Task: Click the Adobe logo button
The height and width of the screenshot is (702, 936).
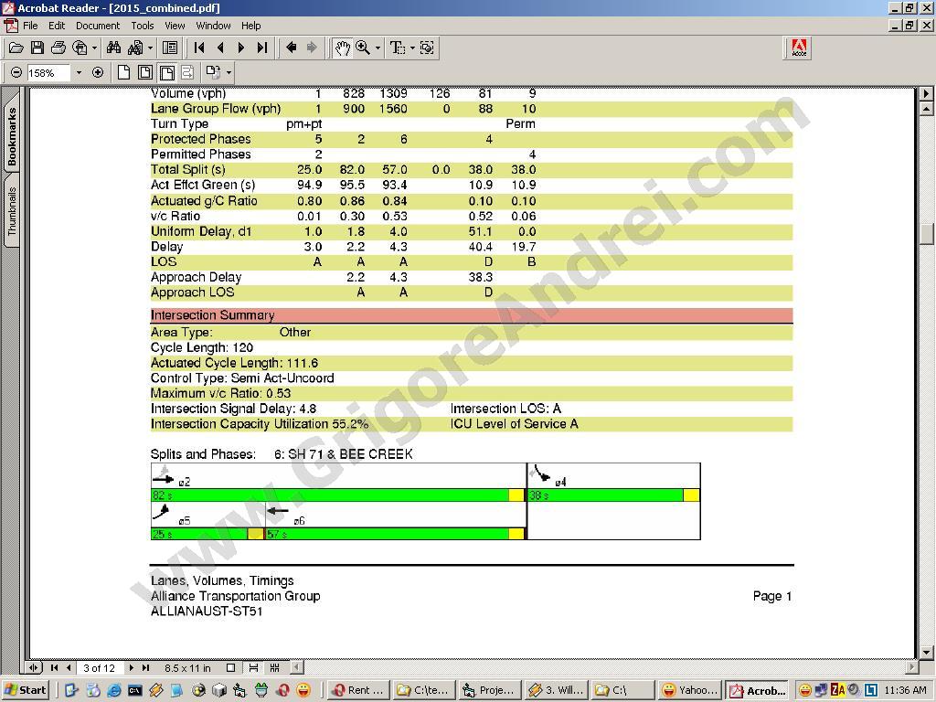Action: click(799, 48)
